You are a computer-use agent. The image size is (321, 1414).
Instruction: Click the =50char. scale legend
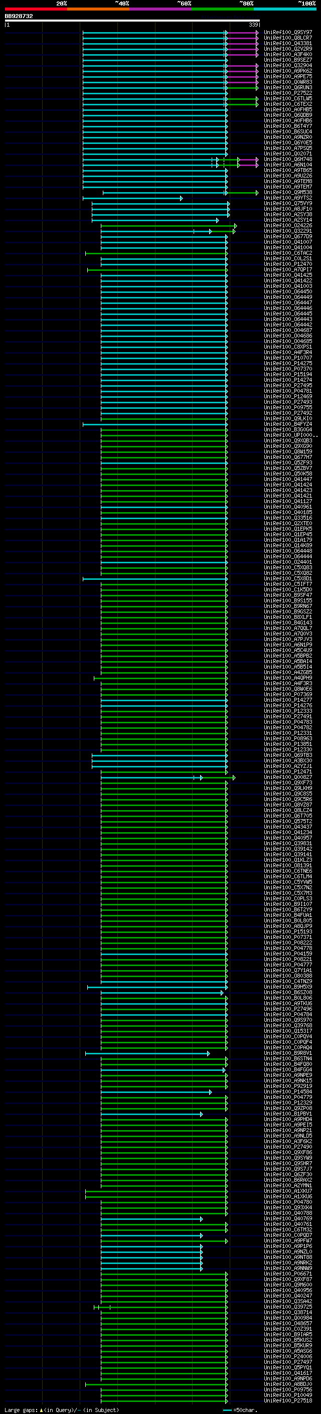tap(245, 1409)
